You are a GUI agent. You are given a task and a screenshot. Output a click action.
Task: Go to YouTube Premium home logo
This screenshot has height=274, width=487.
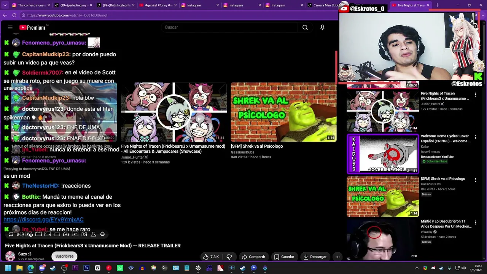point(32,27)
